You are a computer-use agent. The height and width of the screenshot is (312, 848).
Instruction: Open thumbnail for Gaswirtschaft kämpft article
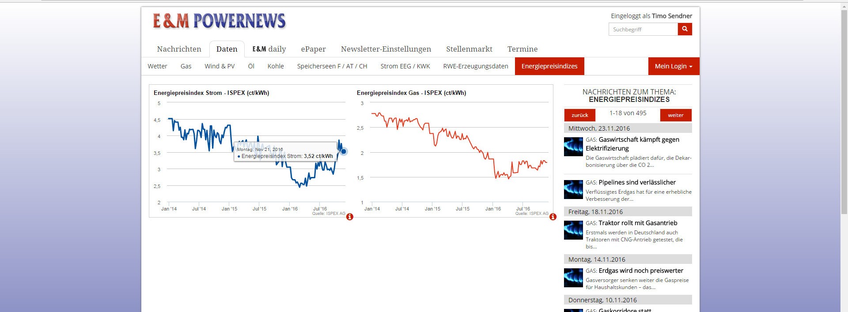pyautogui.click(x=573, y=147)
